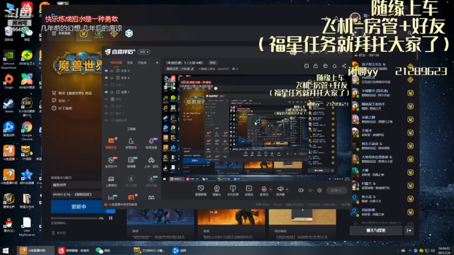Open the 上车一起玩 gamepad tool

point(151,162)
